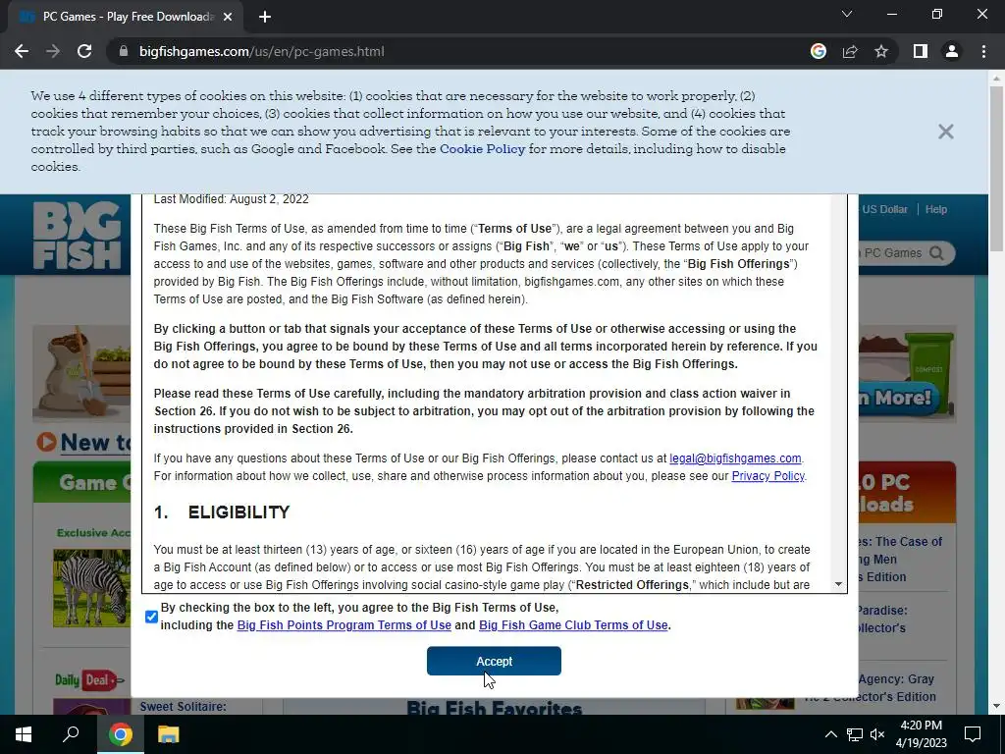The width and height of the screenshot is (1005, 754).
Task: Click the Chrome taskbar icon
Action: pos(120,734)
